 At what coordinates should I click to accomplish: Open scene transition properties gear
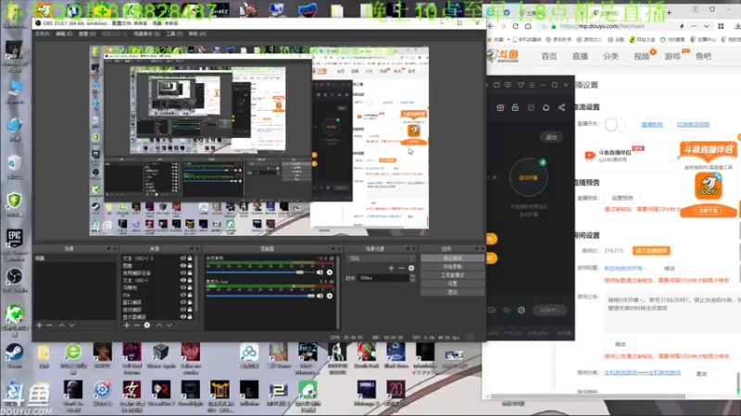pos(411,268)
